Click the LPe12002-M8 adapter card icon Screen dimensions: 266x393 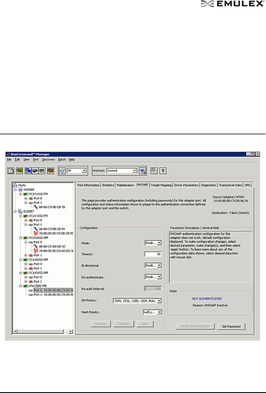click(26, 286)
